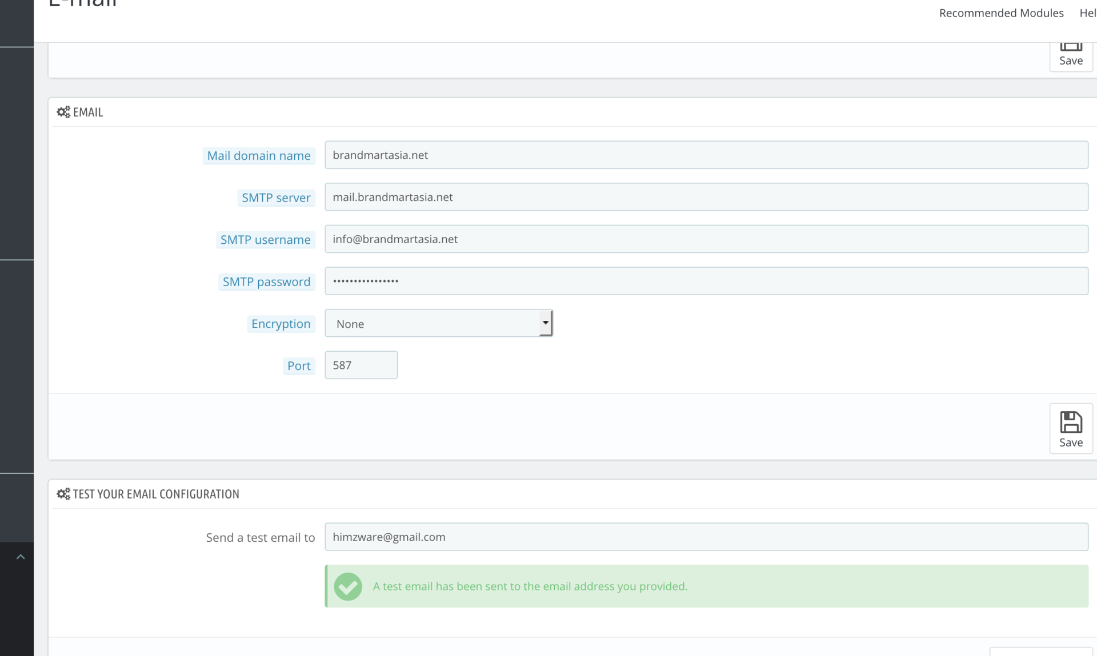Click the partially visible top Save button

click(1071, 55)
